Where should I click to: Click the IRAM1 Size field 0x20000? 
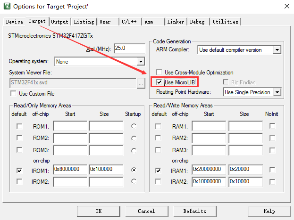pos(245,170)
